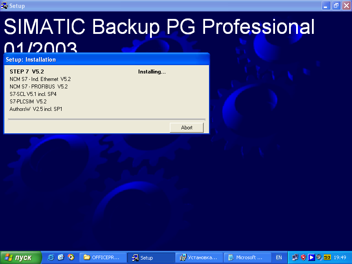
Task: Switch to Setup taskbar button
Action: (x=151, y=257)
